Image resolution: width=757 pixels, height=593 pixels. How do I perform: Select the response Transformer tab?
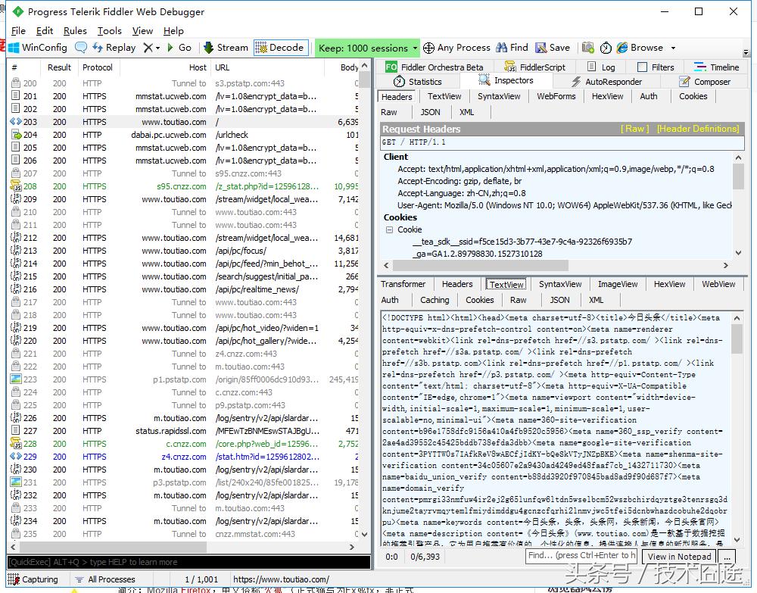tap(403, 284)
